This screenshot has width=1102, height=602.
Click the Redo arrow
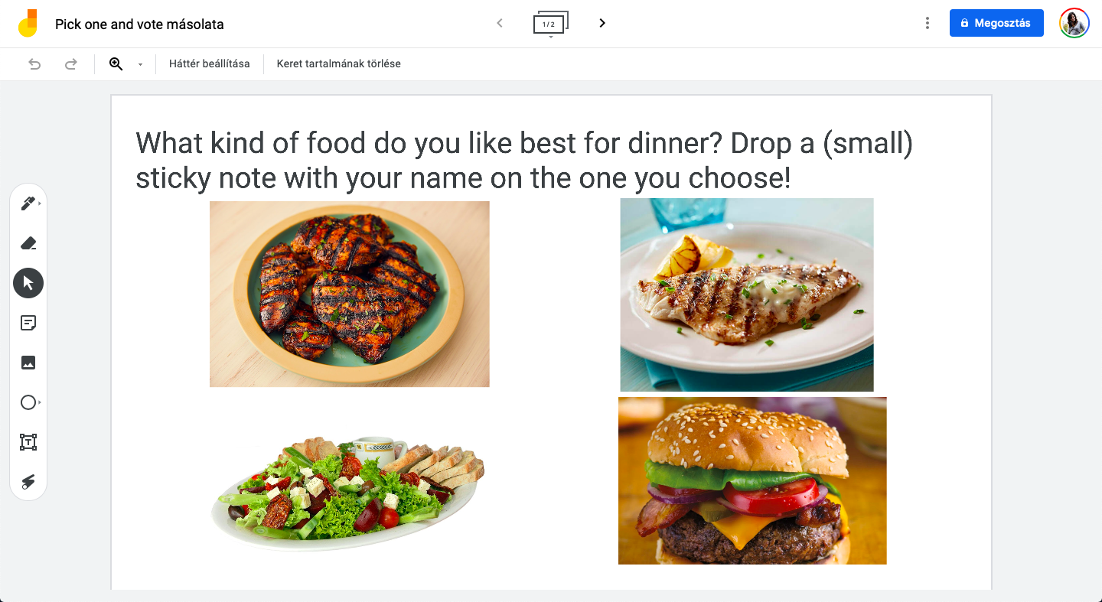click(x=71, y=64)
